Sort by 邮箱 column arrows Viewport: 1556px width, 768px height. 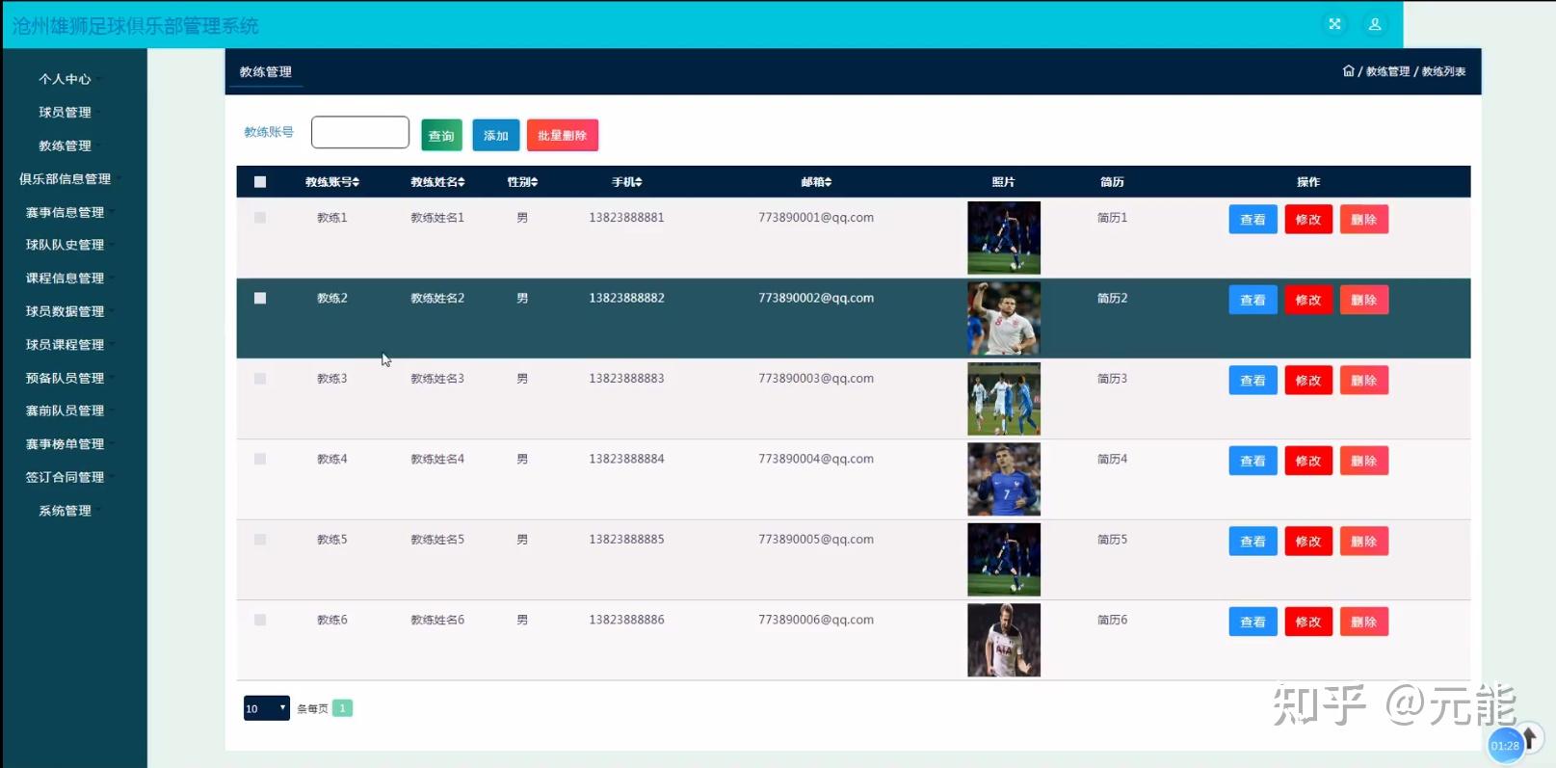(x=828, y=182)
